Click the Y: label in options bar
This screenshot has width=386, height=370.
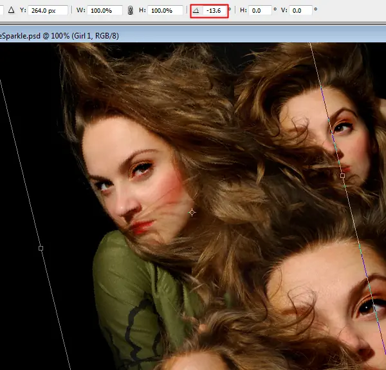23,11
